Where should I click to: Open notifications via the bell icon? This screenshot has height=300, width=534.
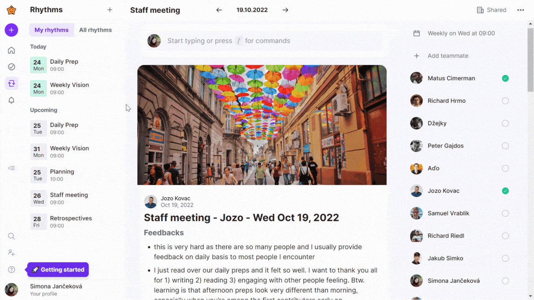[11, 100]
